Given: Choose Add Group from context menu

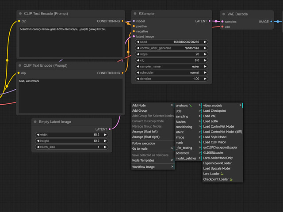Looking at the screenshot, I should click(x=153, y=110).
